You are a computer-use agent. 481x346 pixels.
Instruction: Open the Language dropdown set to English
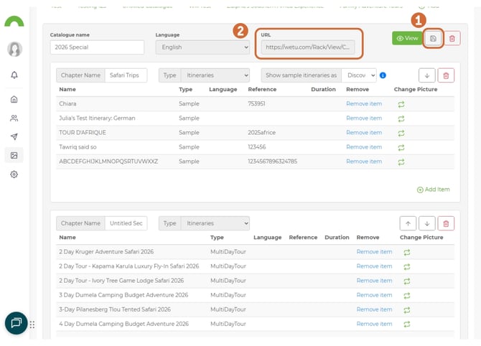point(202,47)
